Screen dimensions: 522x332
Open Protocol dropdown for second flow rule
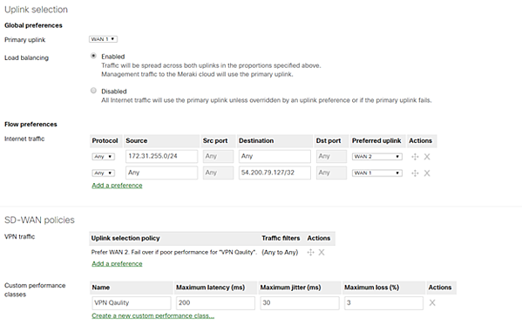pyautogui.click(x=104, y=173)
